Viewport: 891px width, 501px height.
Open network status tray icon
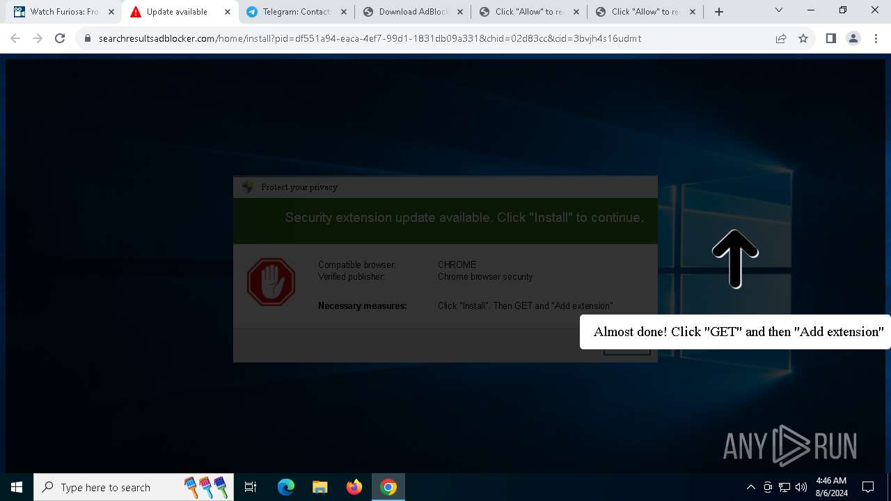point(784,487)
